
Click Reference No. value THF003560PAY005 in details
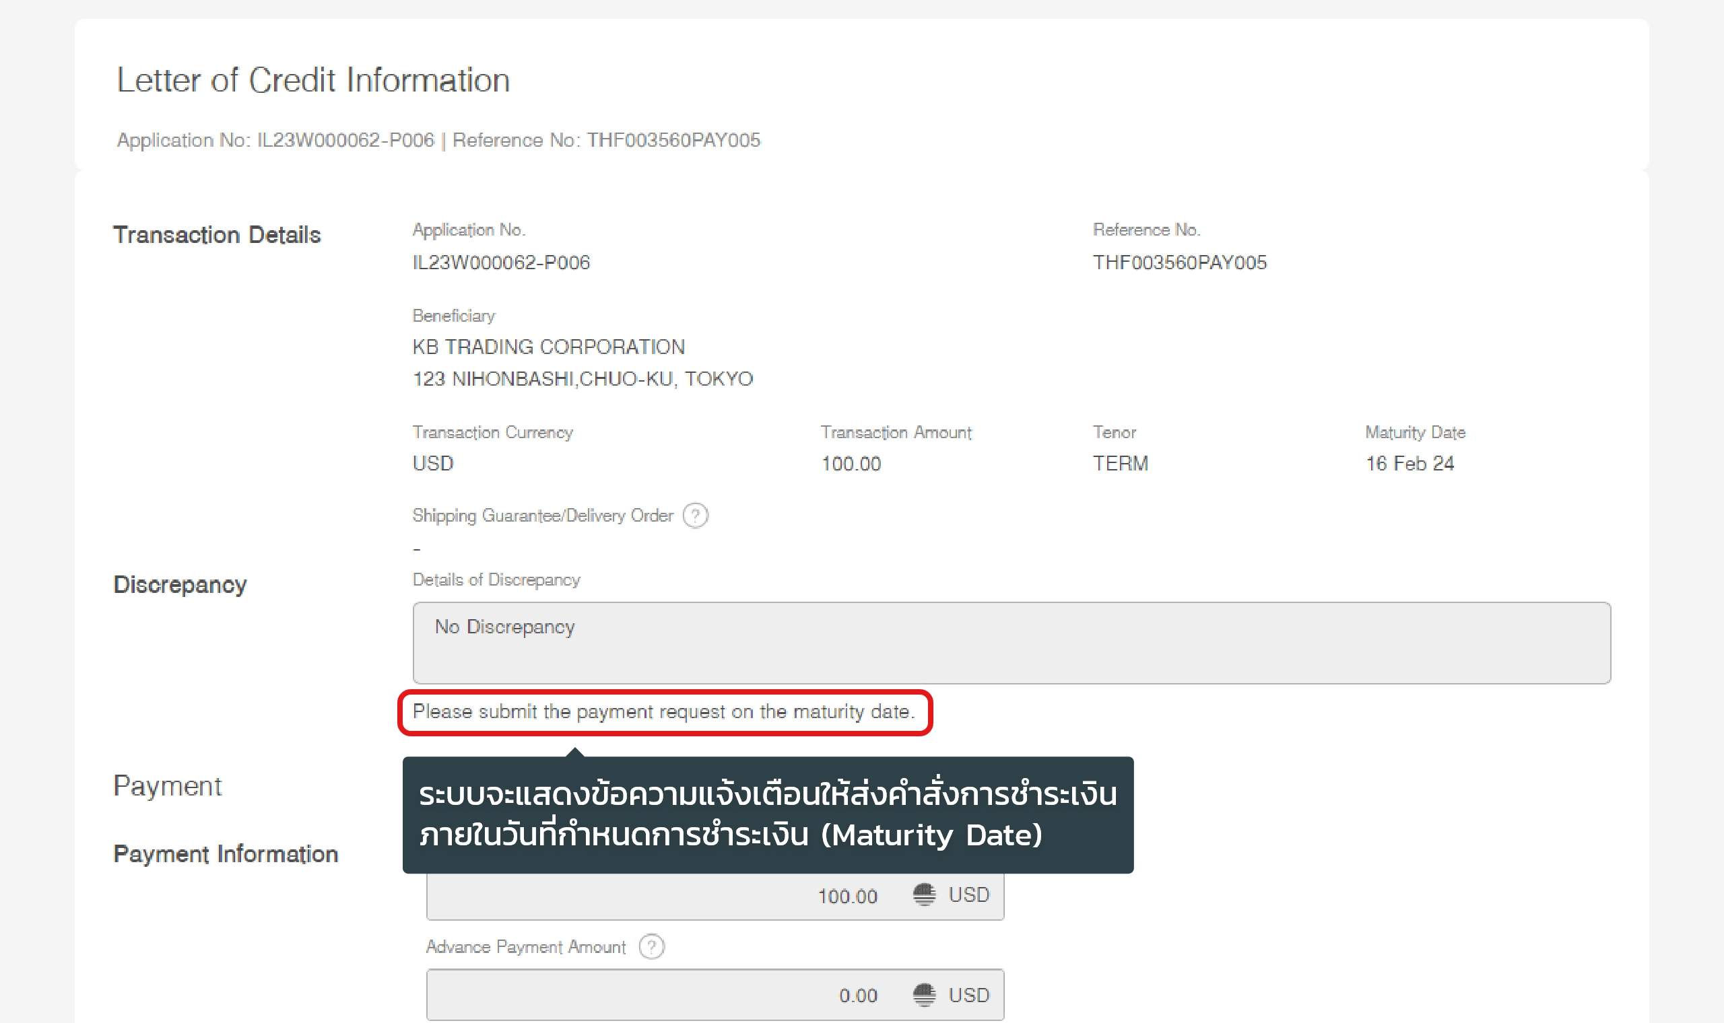[x=1179, y=262]
